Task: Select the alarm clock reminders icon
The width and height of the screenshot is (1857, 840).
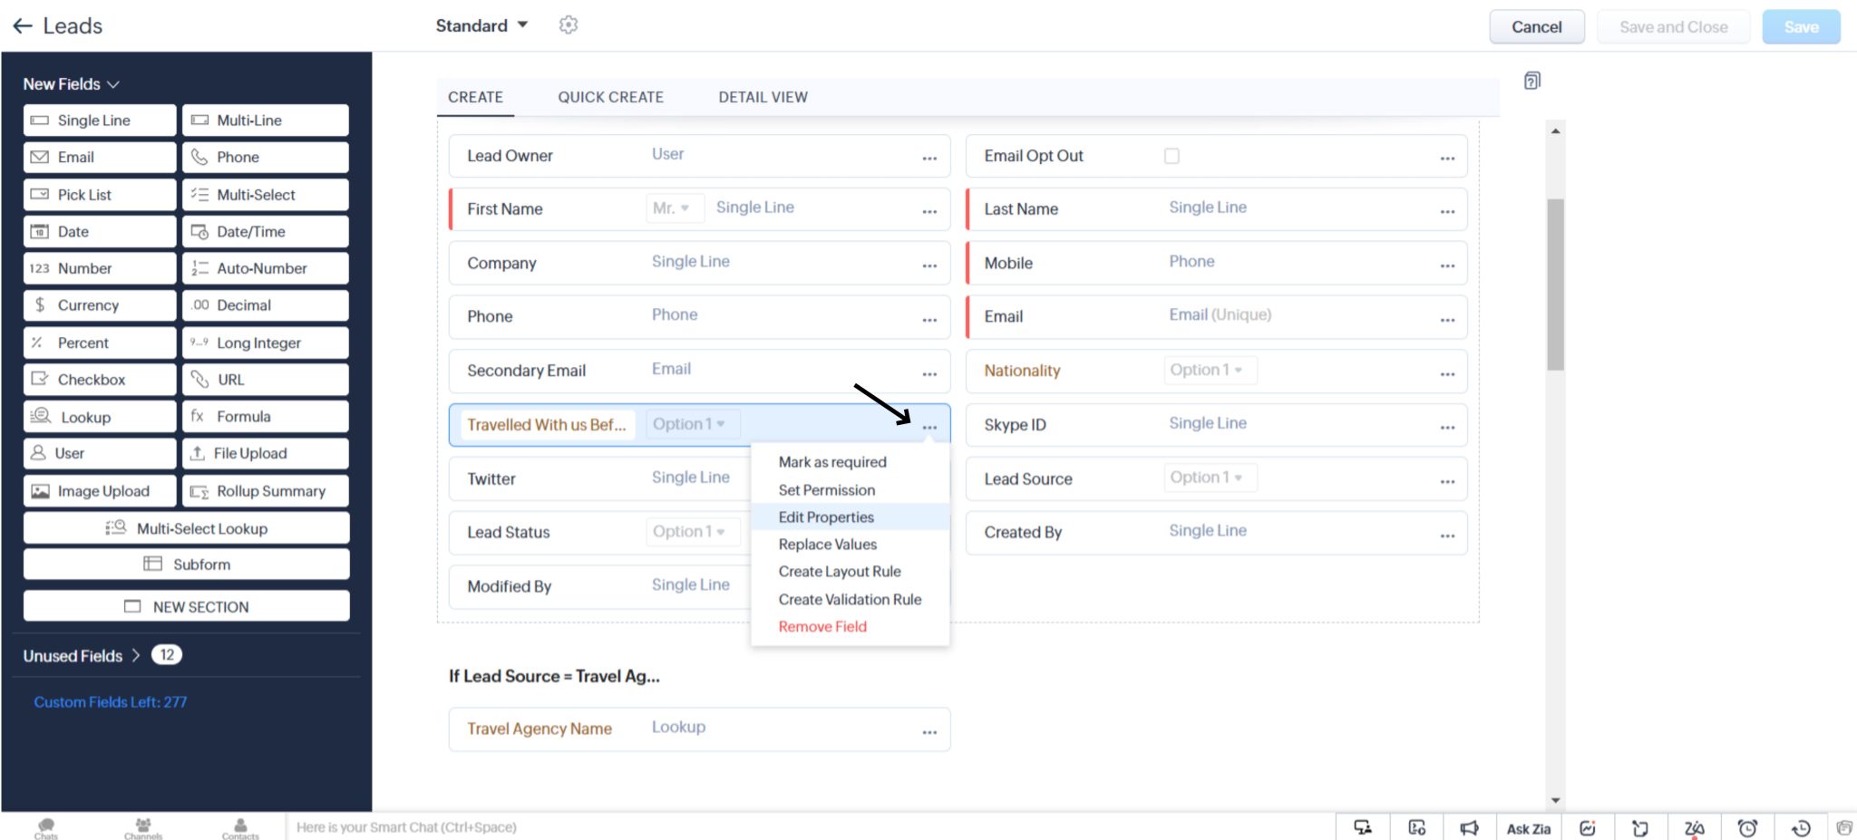Action: point(1748,827)
